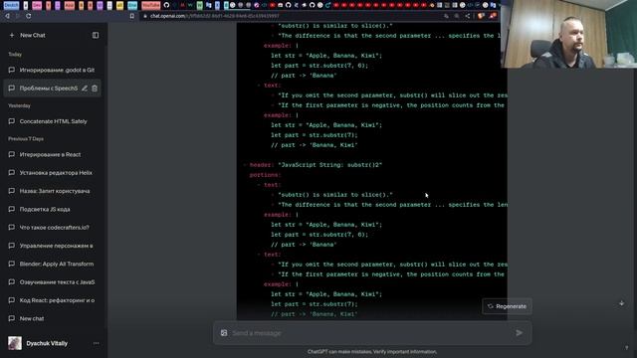Screen dimensions: 637x358
Task: Open the Brave Shields lion icon
Action: (481, 16)
